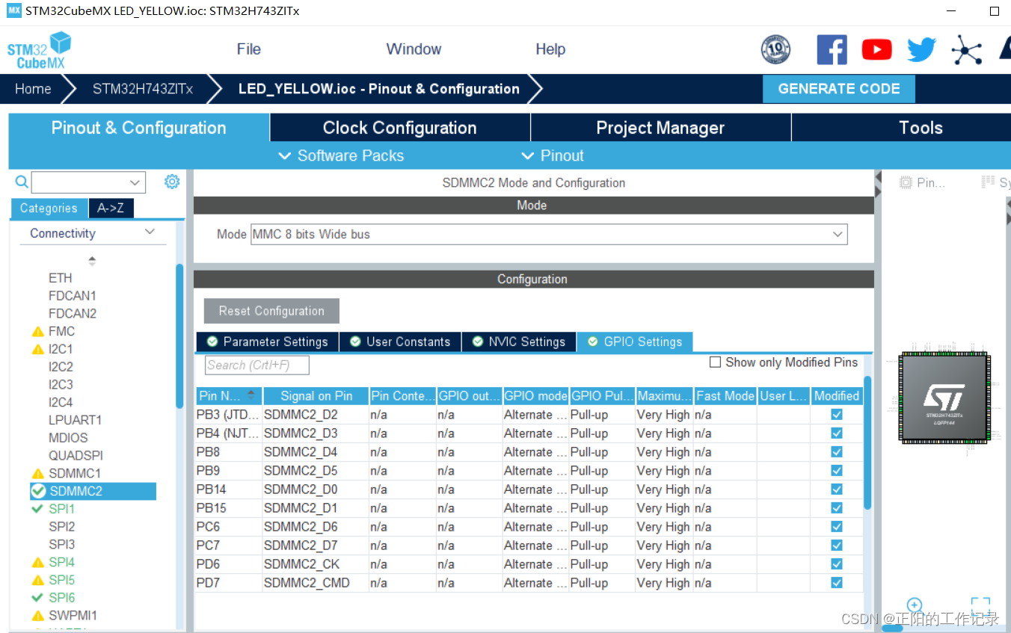This screenshot has height=633, width=1011.
Task: Click the scroll-up arrow above ETH
Action: point(92,260)
